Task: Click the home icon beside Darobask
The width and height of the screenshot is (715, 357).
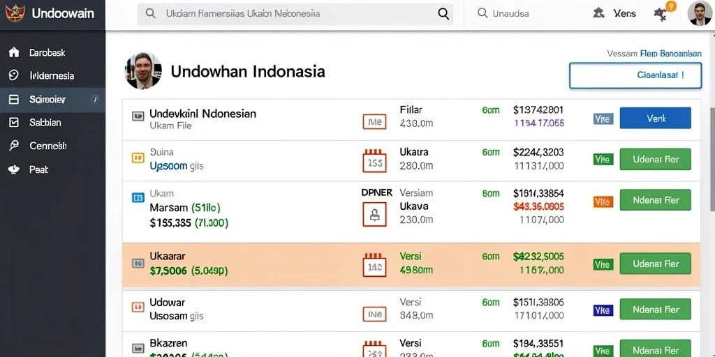Action: tap(14, 52)
